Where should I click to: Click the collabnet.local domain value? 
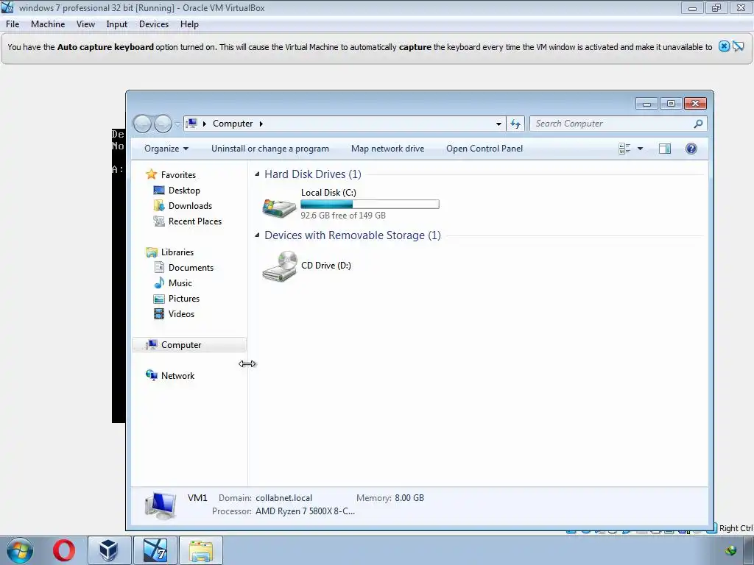pyautogui.click(x=283, y=498)
